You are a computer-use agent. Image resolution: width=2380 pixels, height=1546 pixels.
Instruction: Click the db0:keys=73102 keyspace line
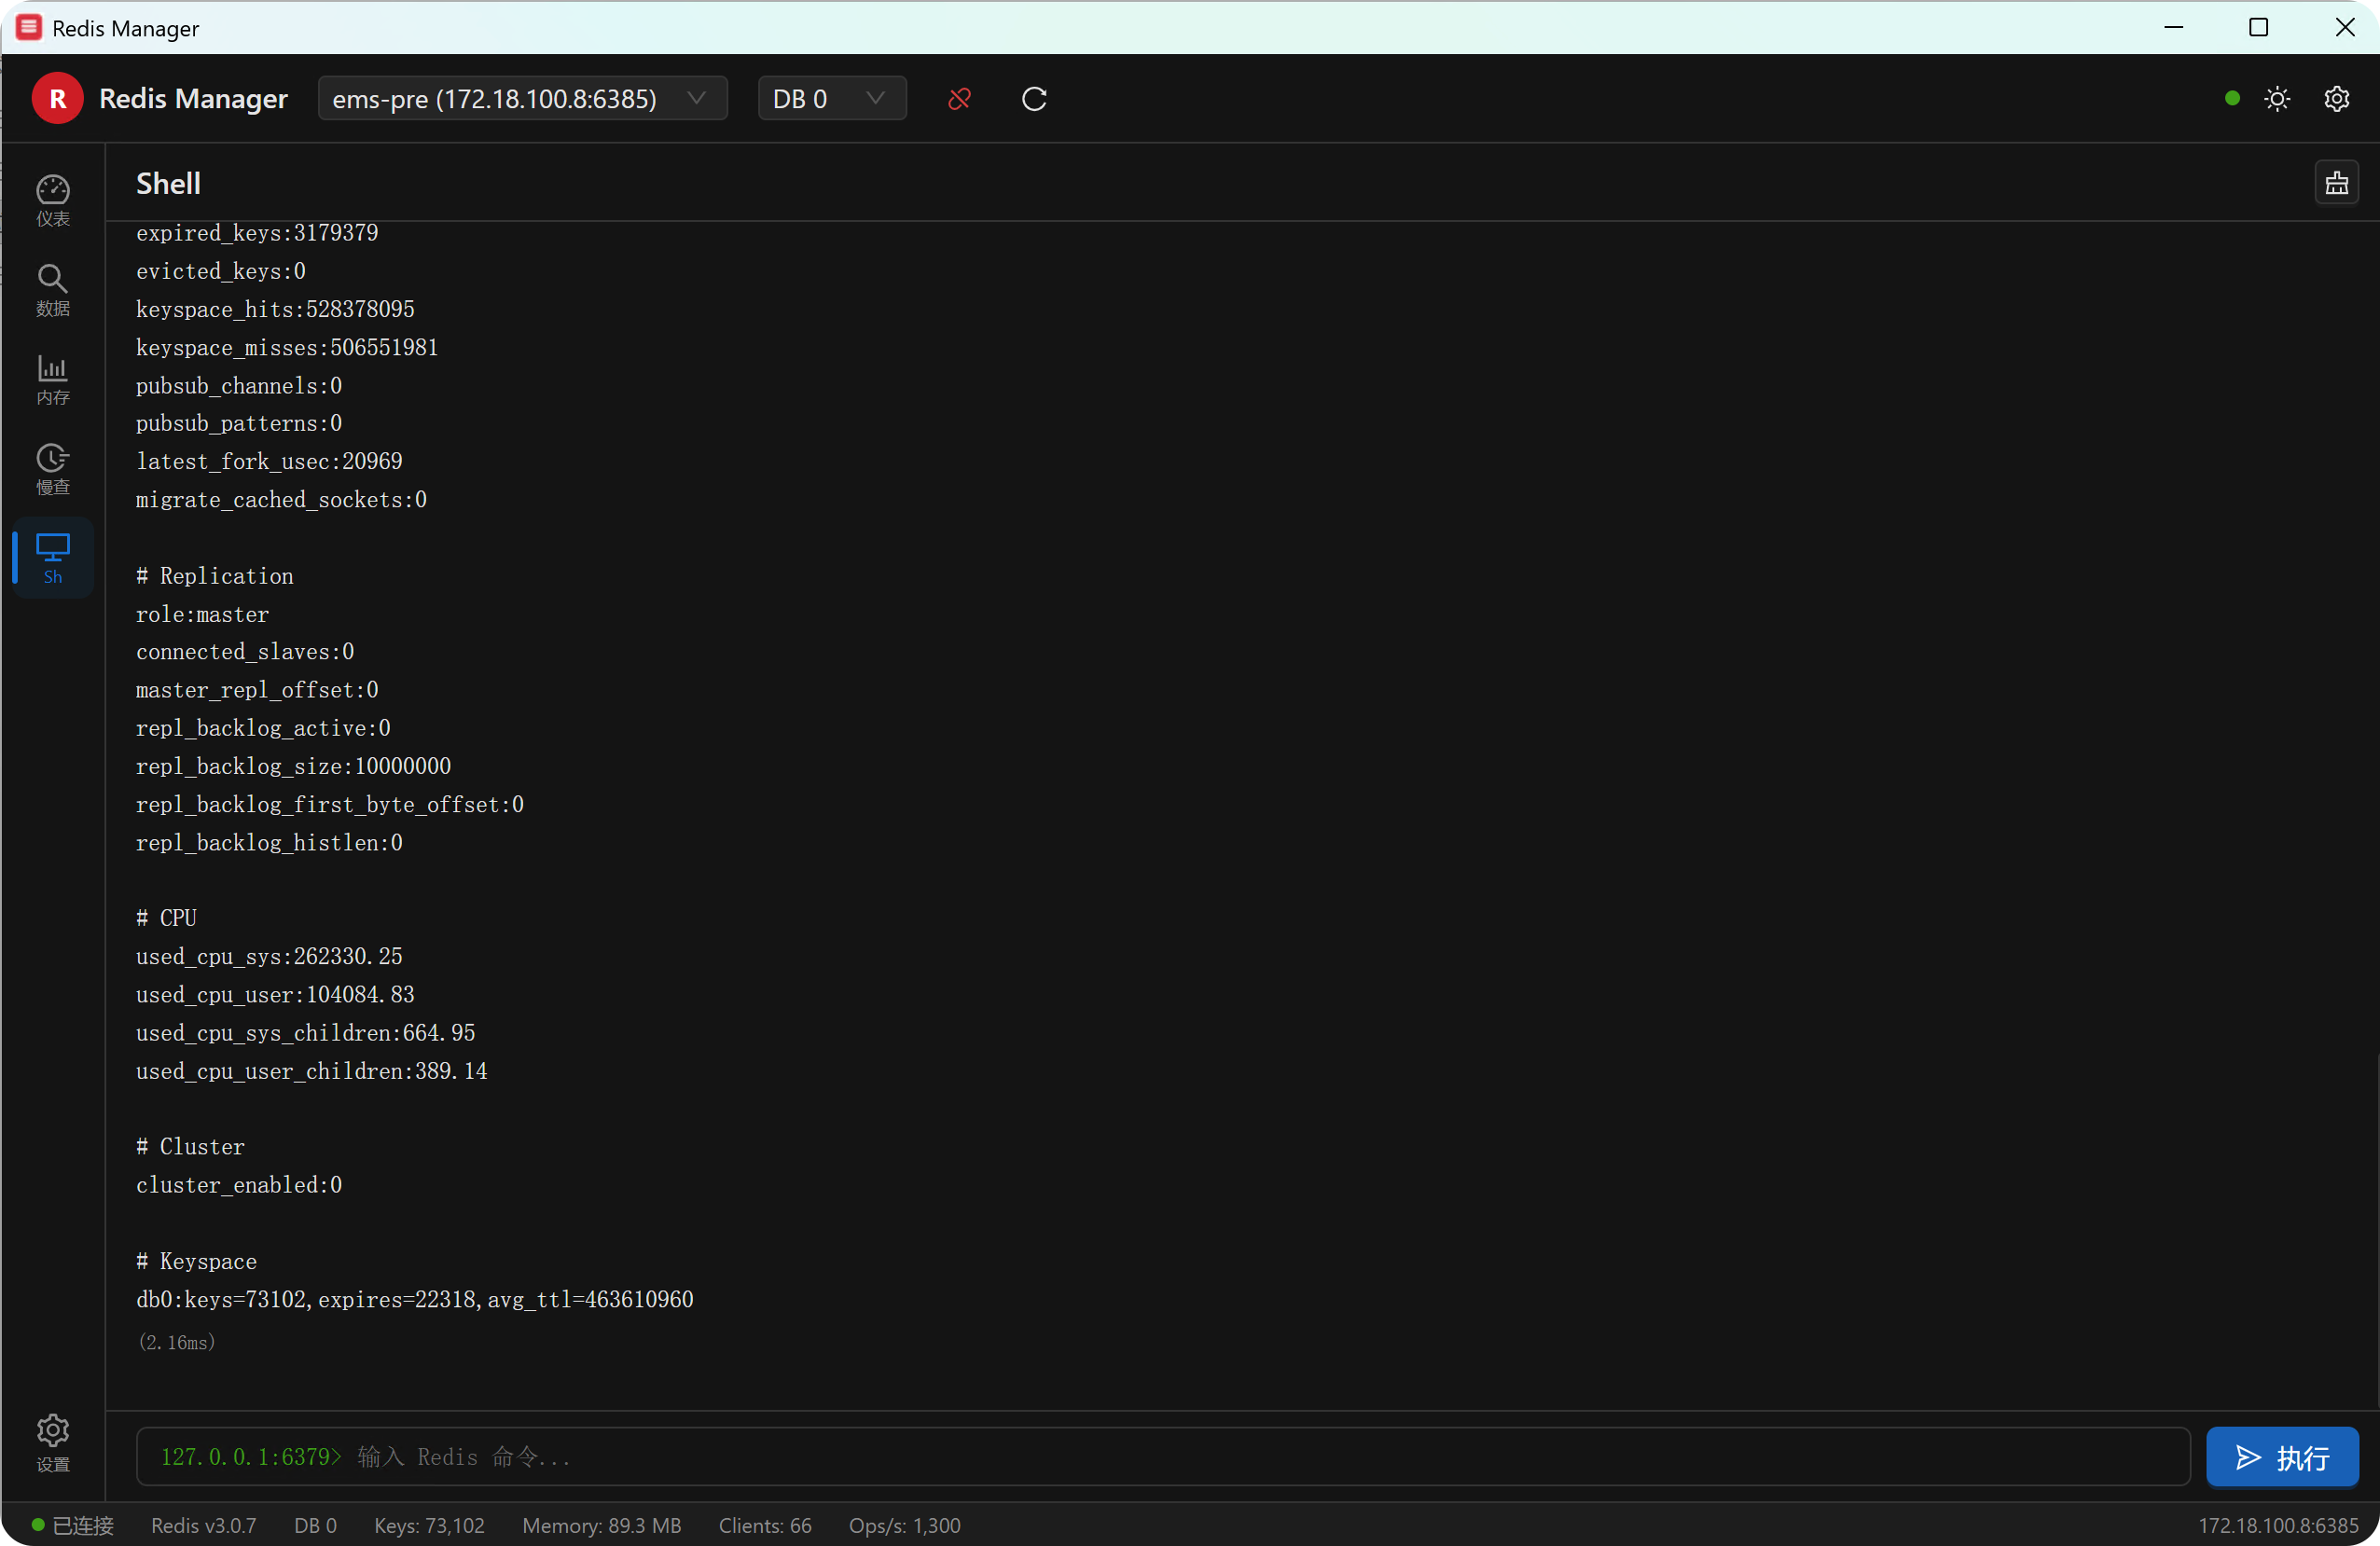point(414,1300)
